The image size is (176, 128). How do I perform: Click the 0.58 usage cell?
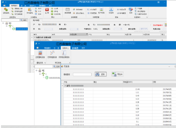[x=138, y=109]
